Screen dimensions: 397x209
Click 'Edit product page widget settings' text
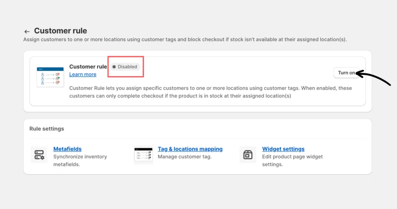tap(292, 160)
